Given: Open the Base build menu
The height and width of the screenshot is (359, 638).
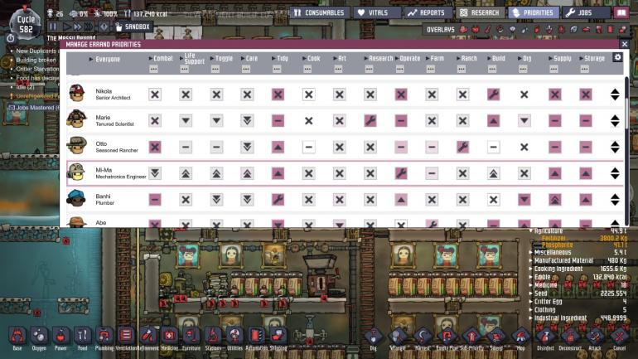Looking at the screenshot, I should 17,337.
